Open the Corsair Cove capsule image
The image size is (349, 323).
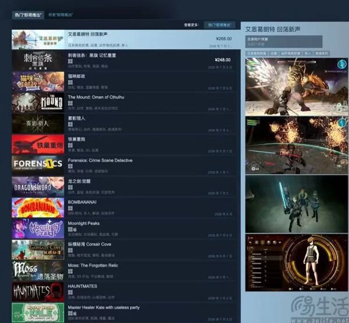point(38,250)
